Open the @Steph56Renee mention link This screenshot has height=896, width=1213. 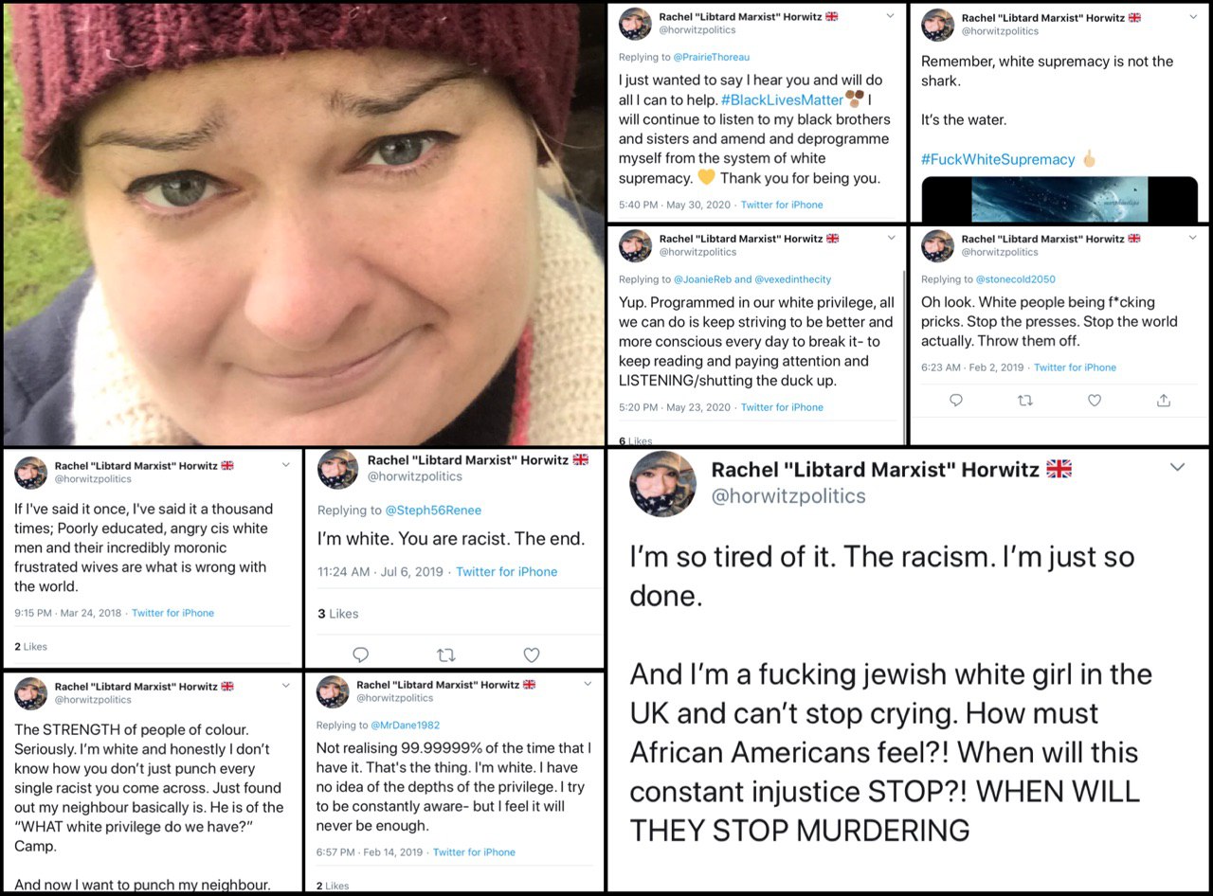(x=433, y=511)
